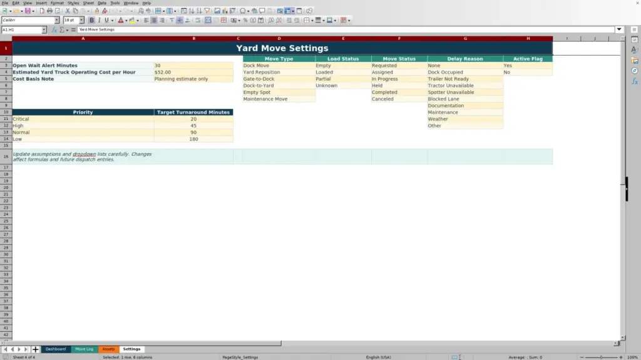Click the Sort Descending icon

point(199,11)
